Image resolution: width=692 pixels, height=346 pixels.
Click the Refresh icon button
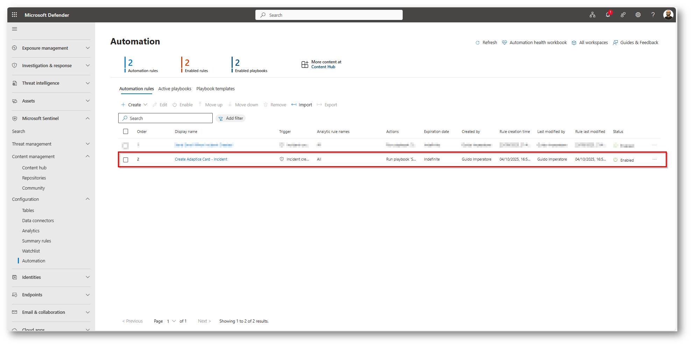[x=478, y=43]
